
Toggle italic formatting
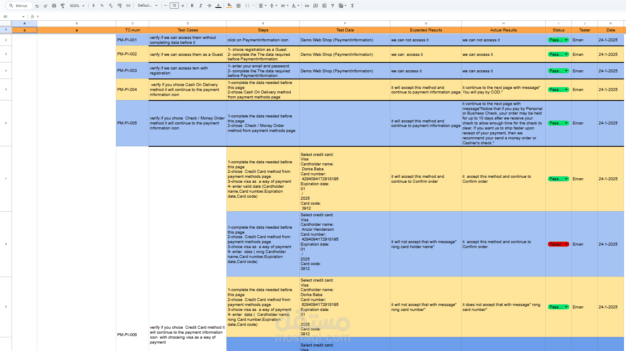pyautogui.click(x=201, y=6)
